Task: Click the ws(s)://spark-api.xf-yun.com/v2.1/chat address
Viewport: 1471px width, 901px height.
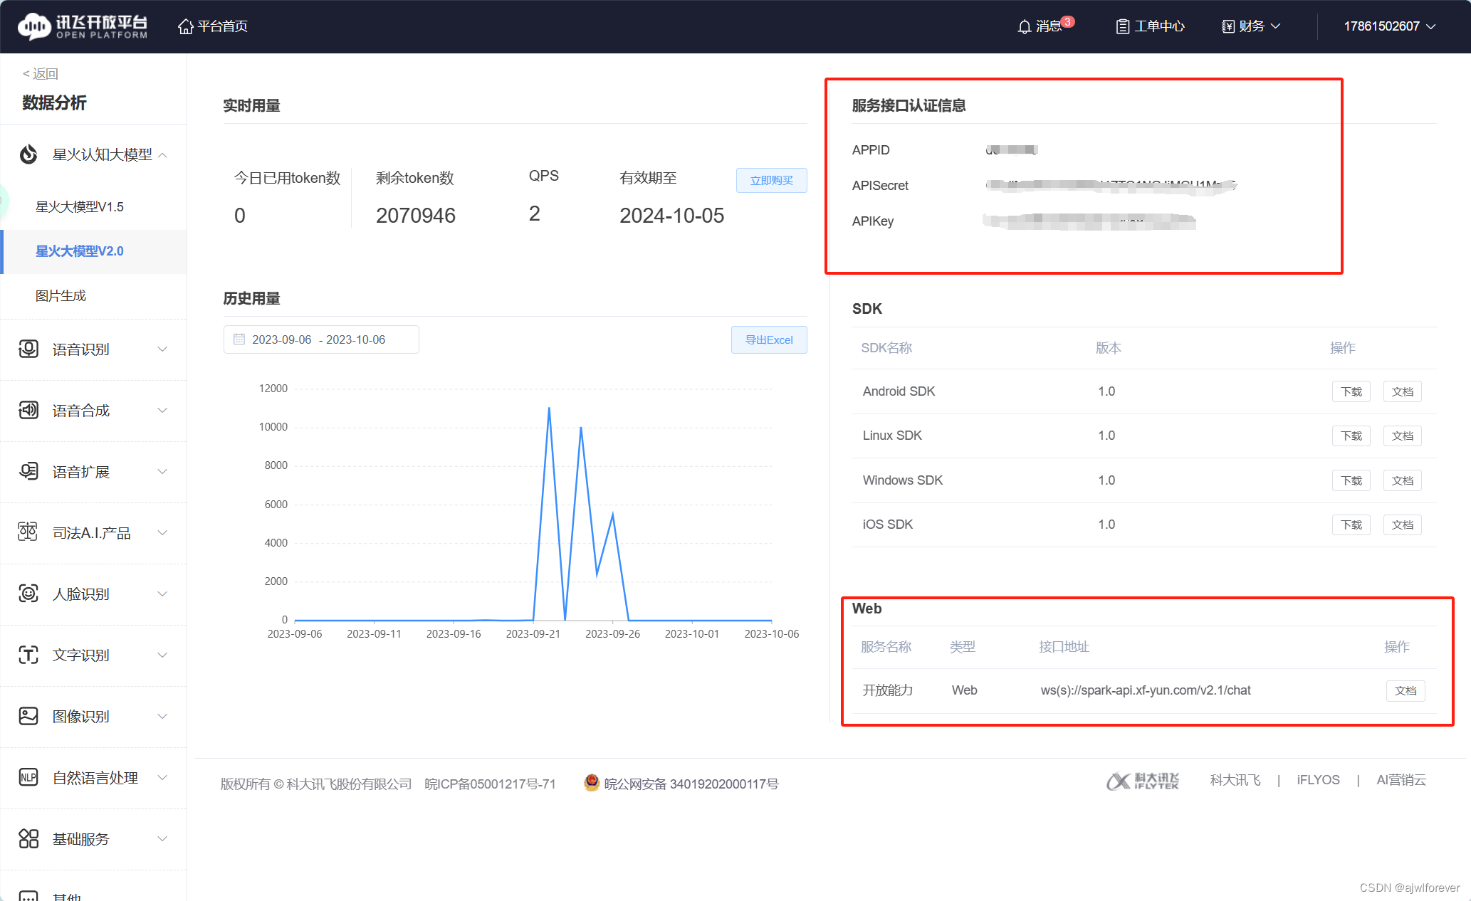Action: 1146,690
